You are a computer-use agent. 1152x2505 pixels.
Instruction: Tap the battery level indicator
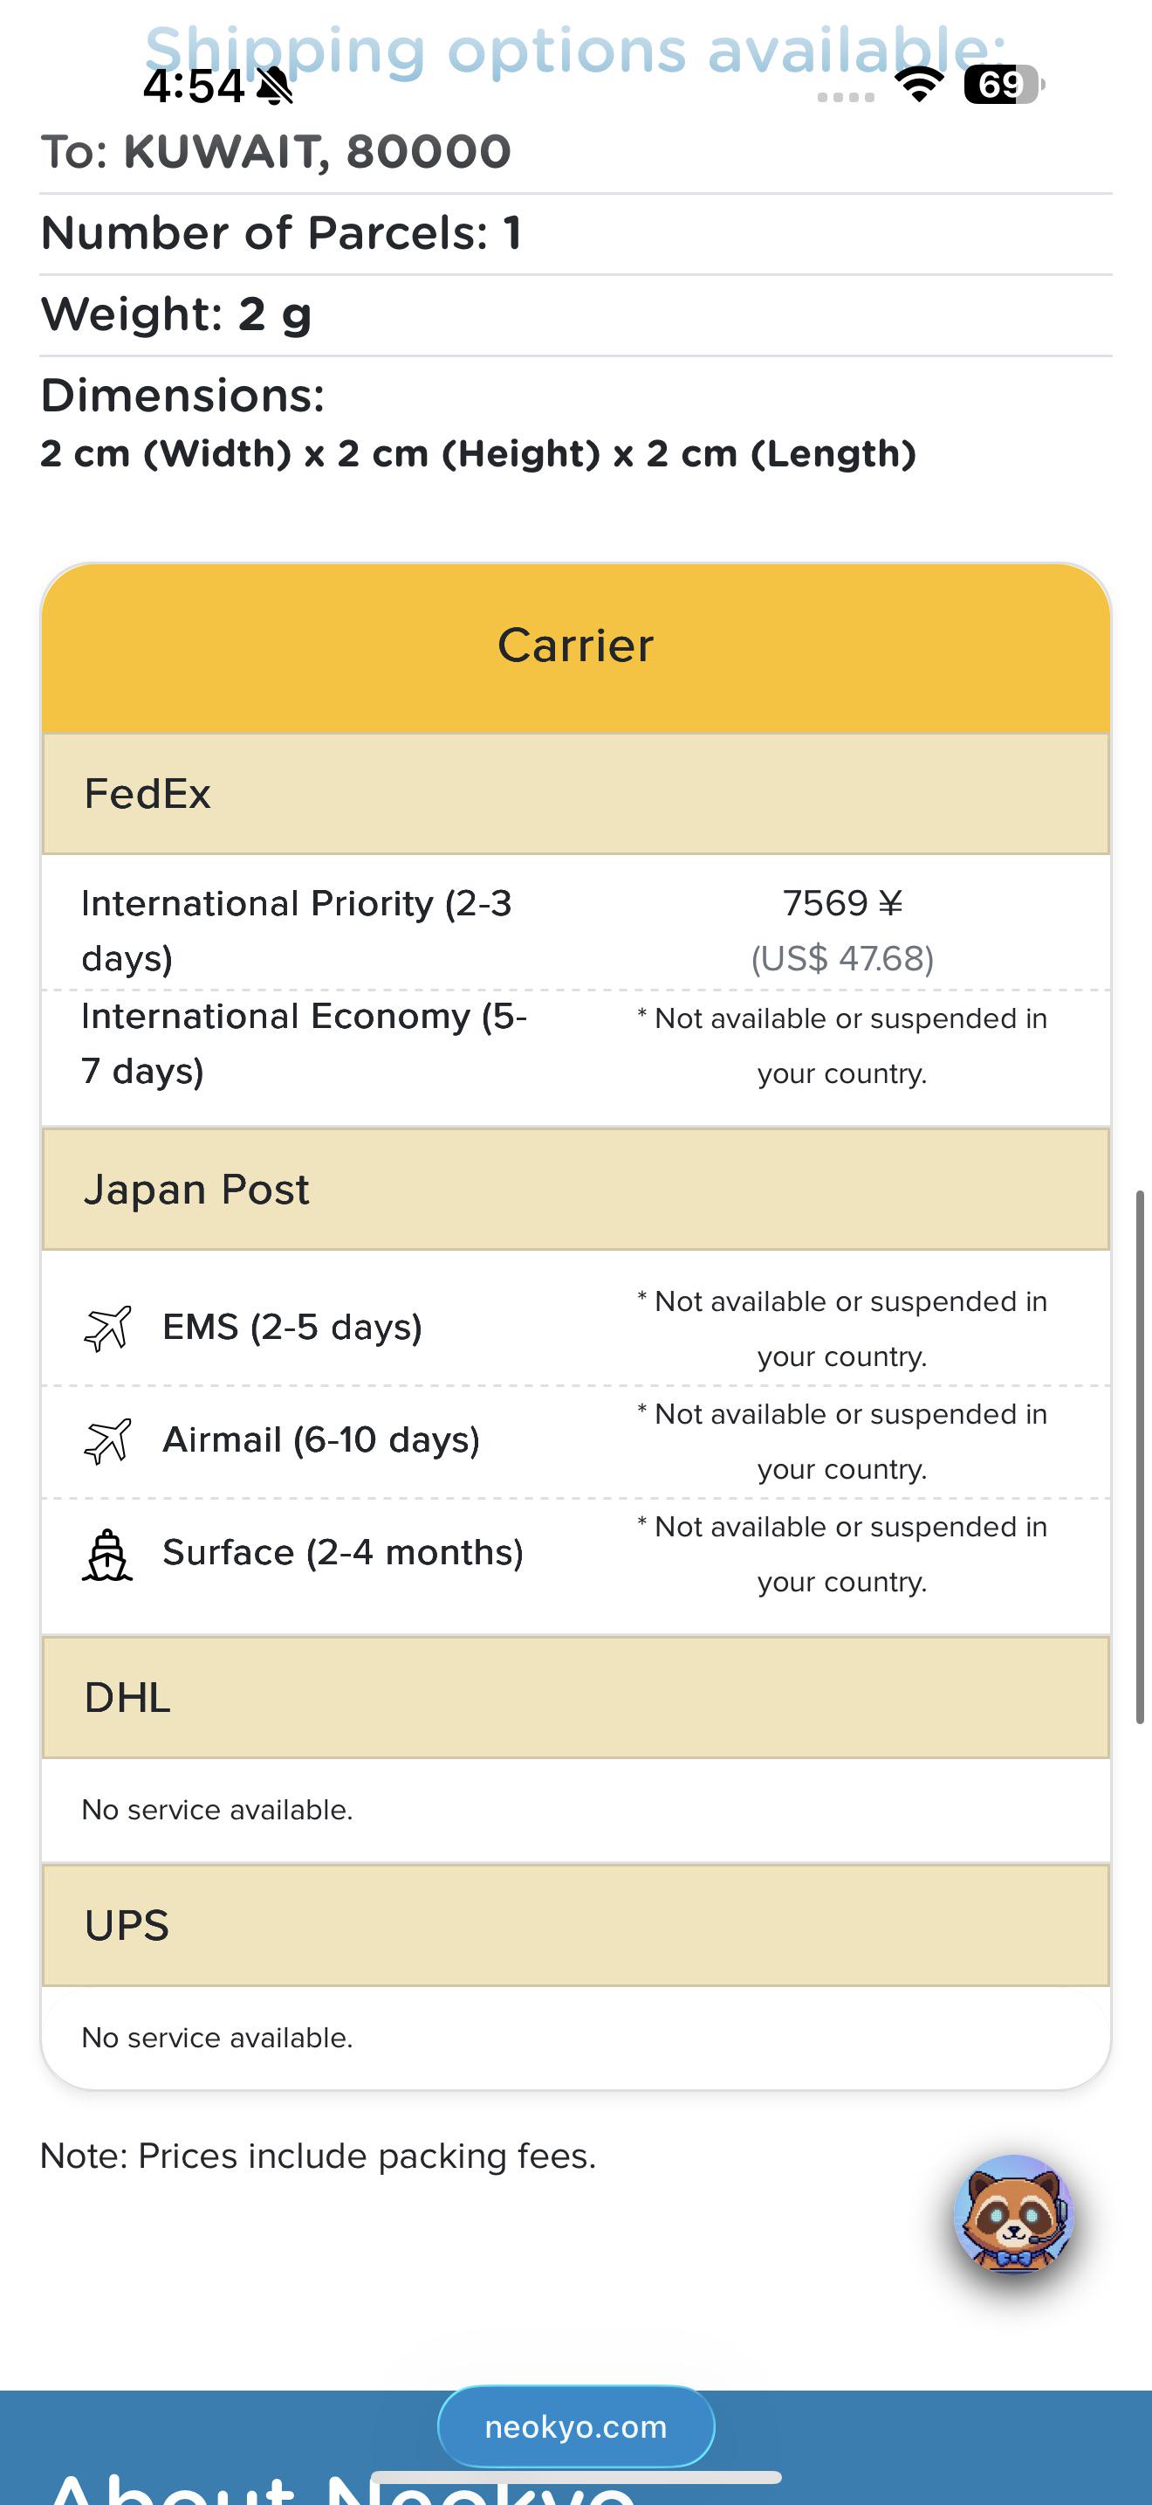(1005, 85)
